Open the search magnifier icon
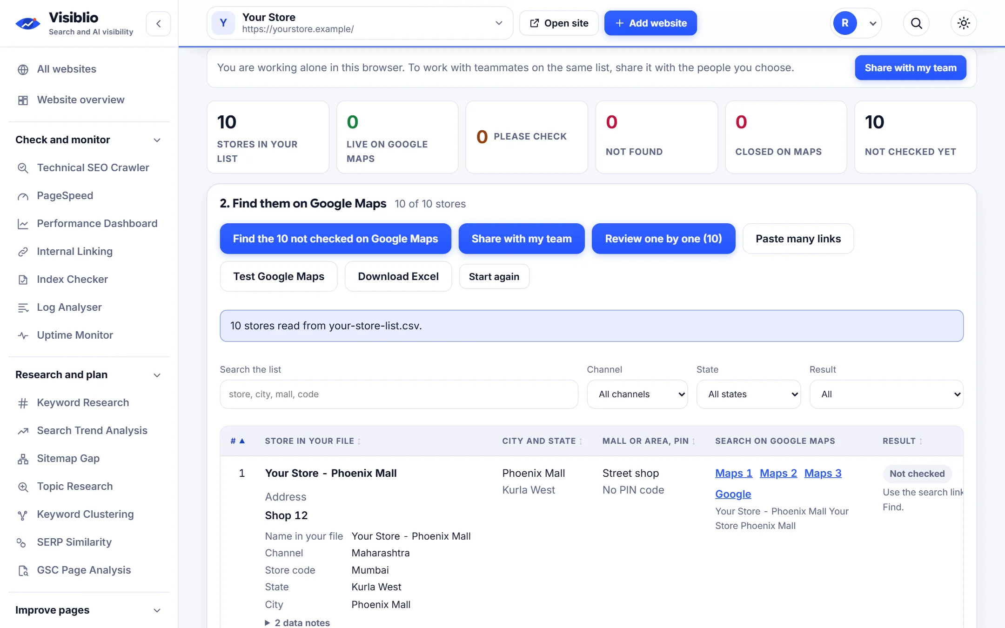Viewport: 1005px width, 628px height. tap(916, 23)
